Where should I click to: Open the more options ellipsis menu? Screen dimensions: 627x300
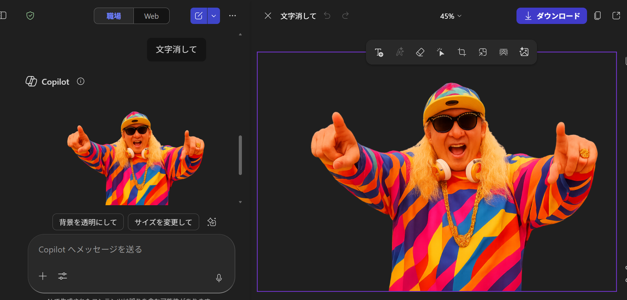[233, 16]
